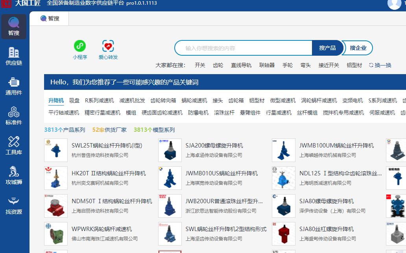Viewport: 406px width, 253px height.
Task: Select the 减速机批发 keyword
Action: (x=132, y=100)
